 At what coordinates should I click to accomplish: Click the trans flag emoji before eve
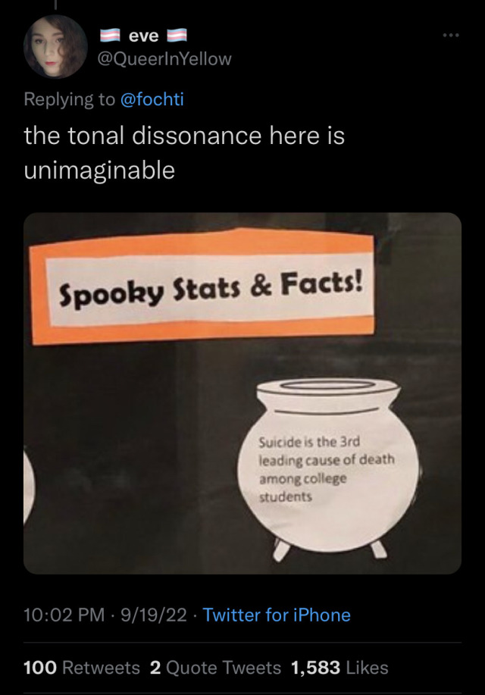tap(110, 36)
